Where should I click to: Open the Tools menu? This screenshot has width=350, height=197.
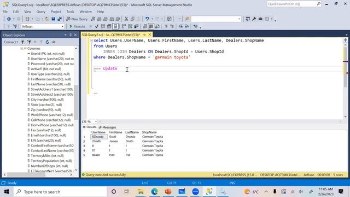pos(70,11)
